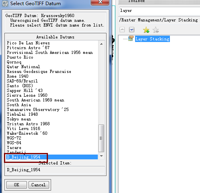
Task: Click the Toolbox collapse-all up arrow icon
Action: click(122, 30)
